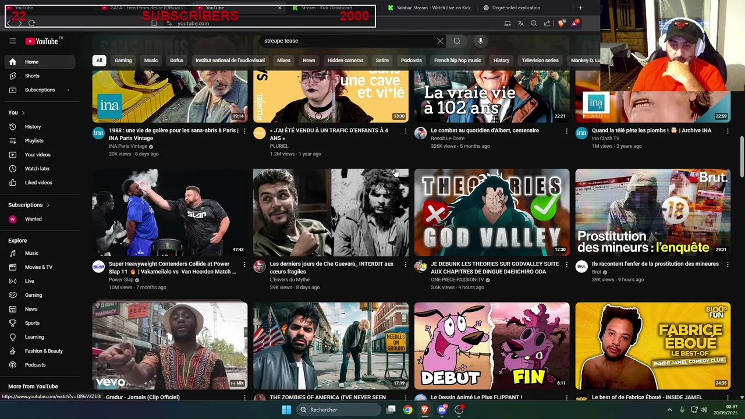The width and height of the screenshot is (745, 419).
Task: Open the YouTube hamburger guide menu
Action: [12, 41]
